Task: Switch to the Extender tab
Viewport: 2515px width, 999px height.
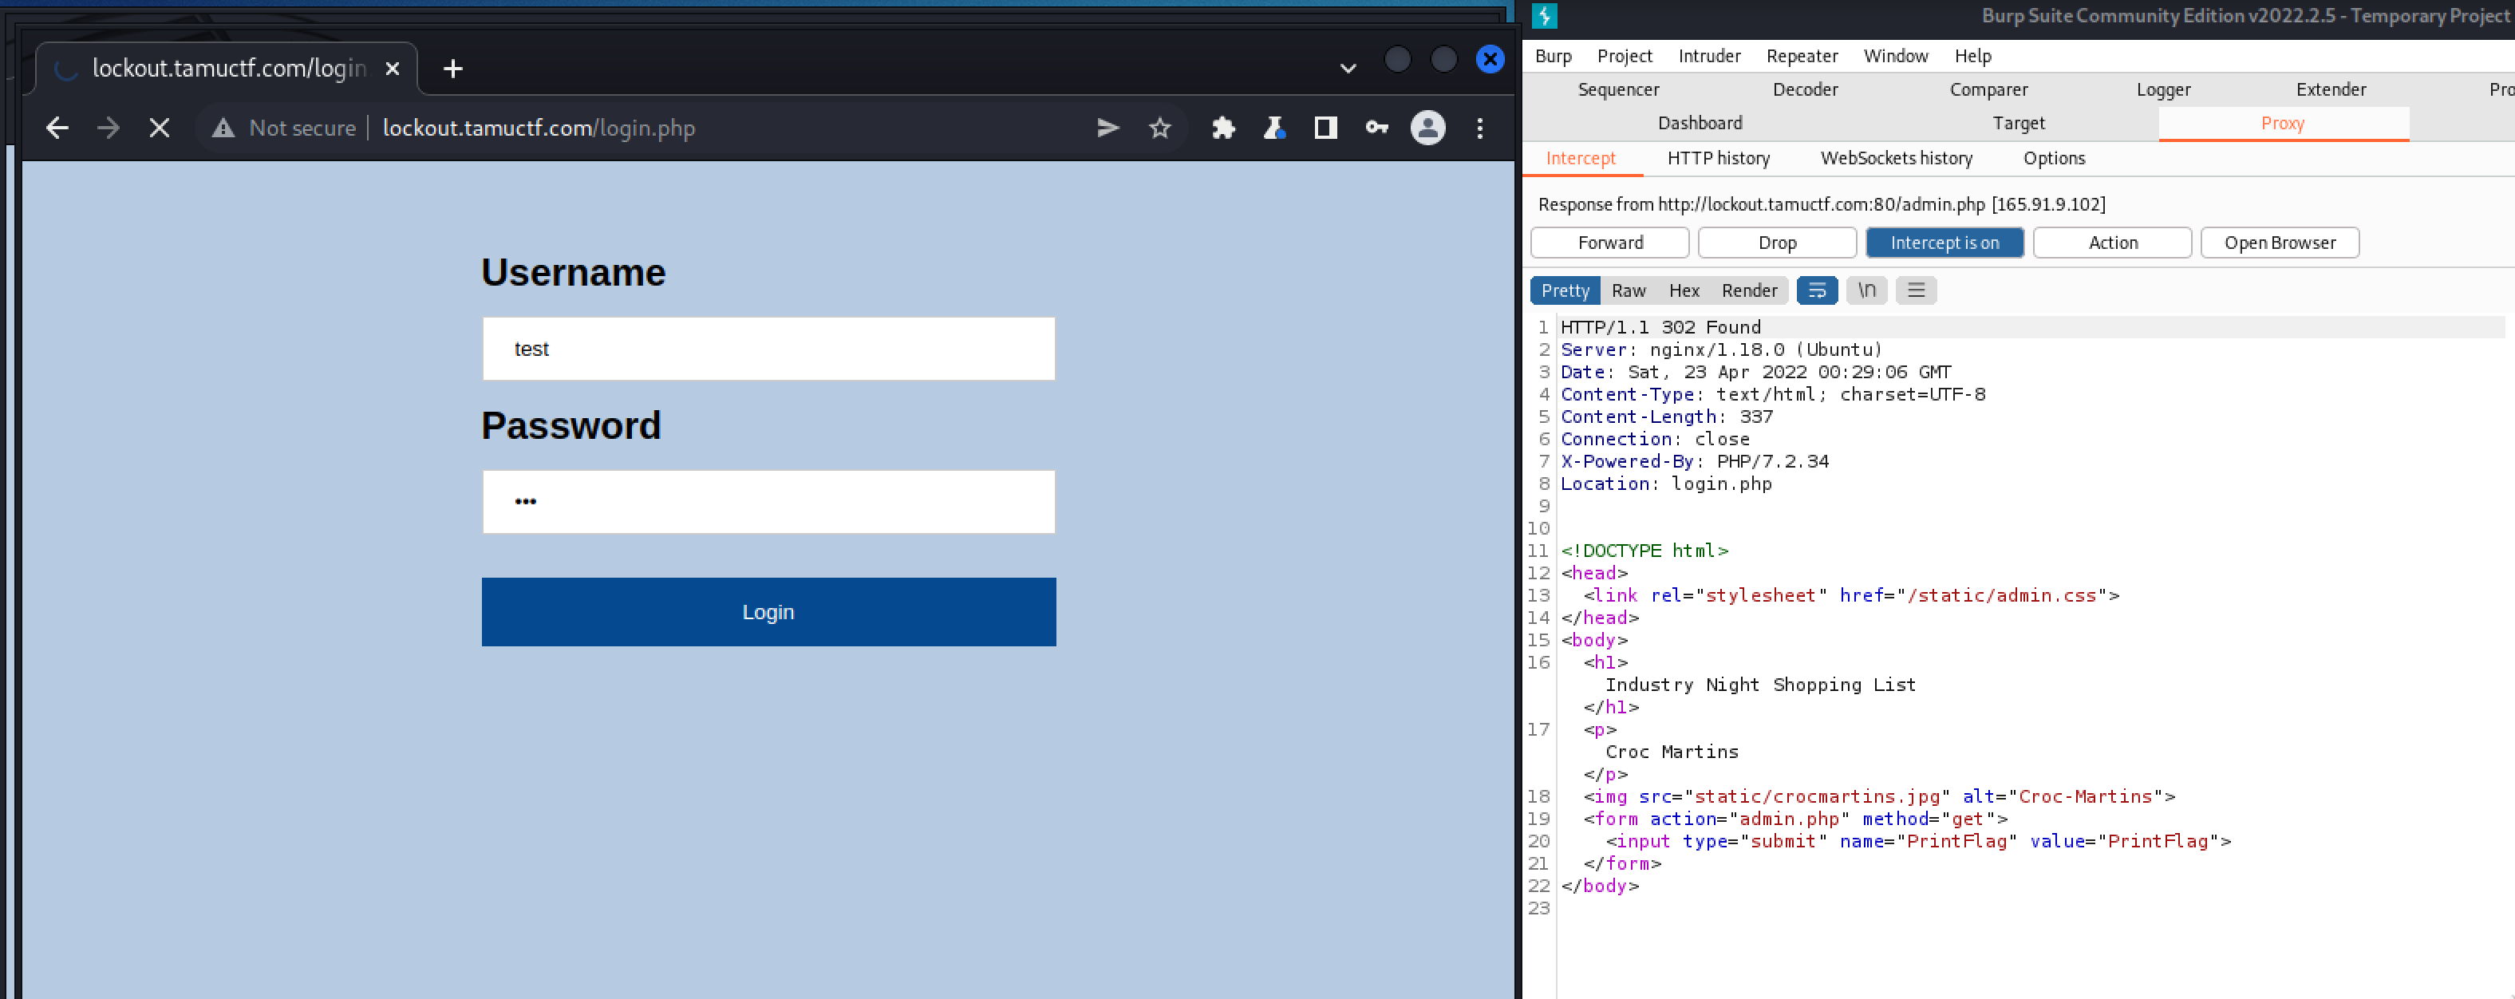Action: (2331, 90)
